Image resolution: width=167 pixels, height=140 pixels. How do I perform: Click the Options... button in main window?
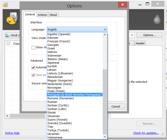point(149,35)
